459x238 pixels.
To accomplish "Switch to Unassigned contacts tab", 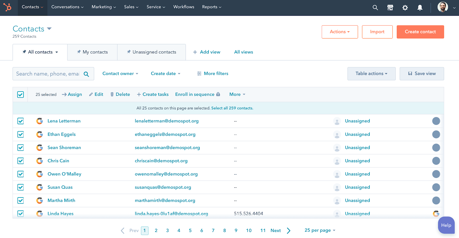I will pyautogui.click(x=151, y=52).
